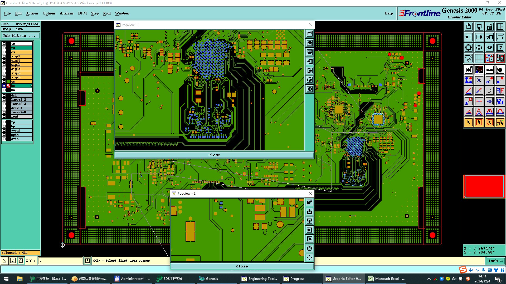Click the Home view icon
Screen dimensions: 506x284
[x=489, y=27]
